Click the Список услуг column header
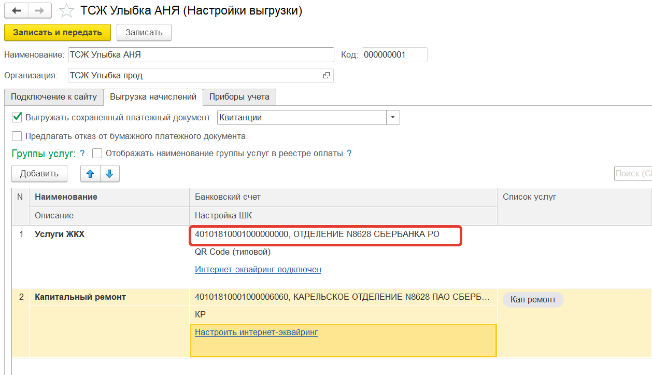 (574, 206)
